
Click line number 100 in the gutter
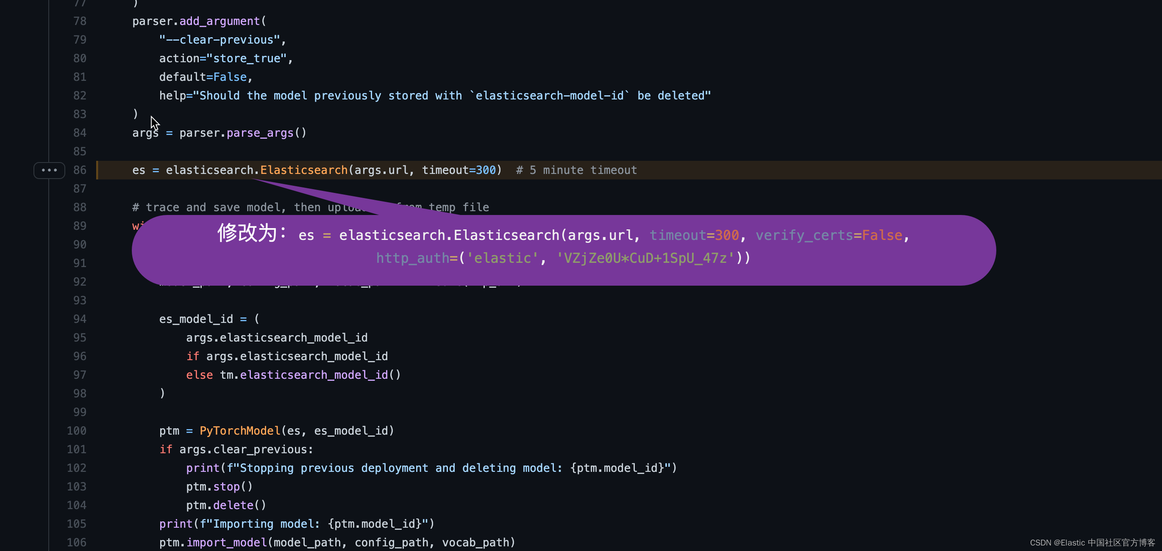[77, 431]
